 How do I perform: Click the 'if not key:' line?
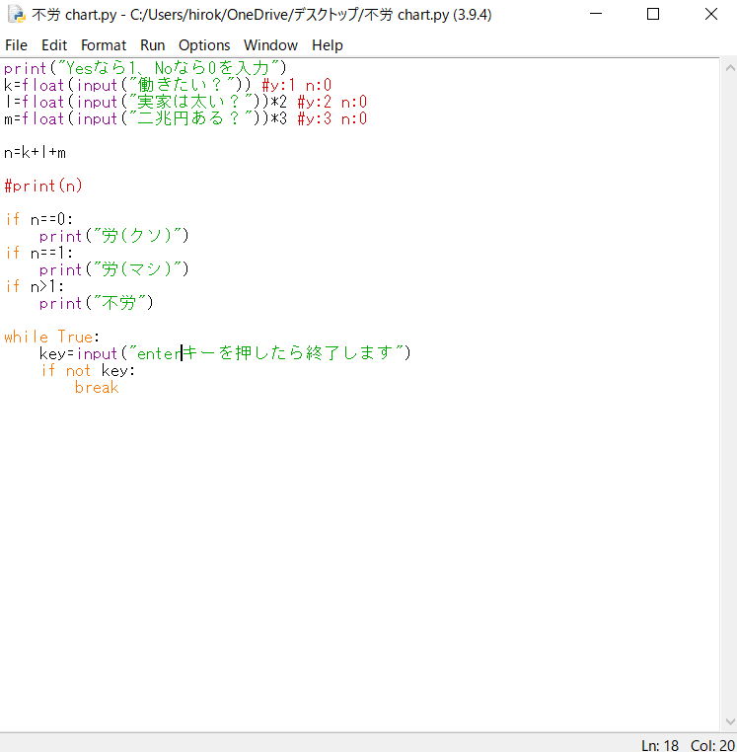88,370
